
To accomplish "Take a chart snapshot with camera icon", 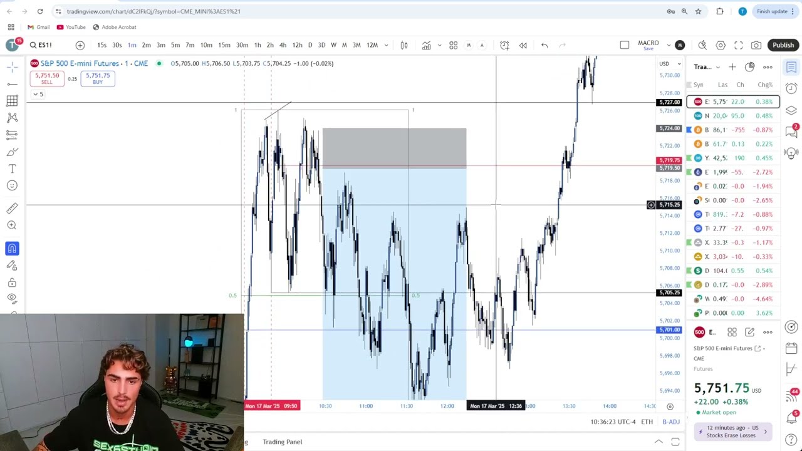I will click(756, 45).
